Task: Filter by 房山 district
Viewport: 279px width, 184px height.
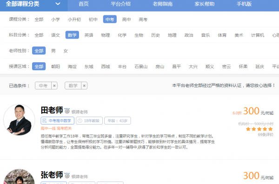Action: 160,66
